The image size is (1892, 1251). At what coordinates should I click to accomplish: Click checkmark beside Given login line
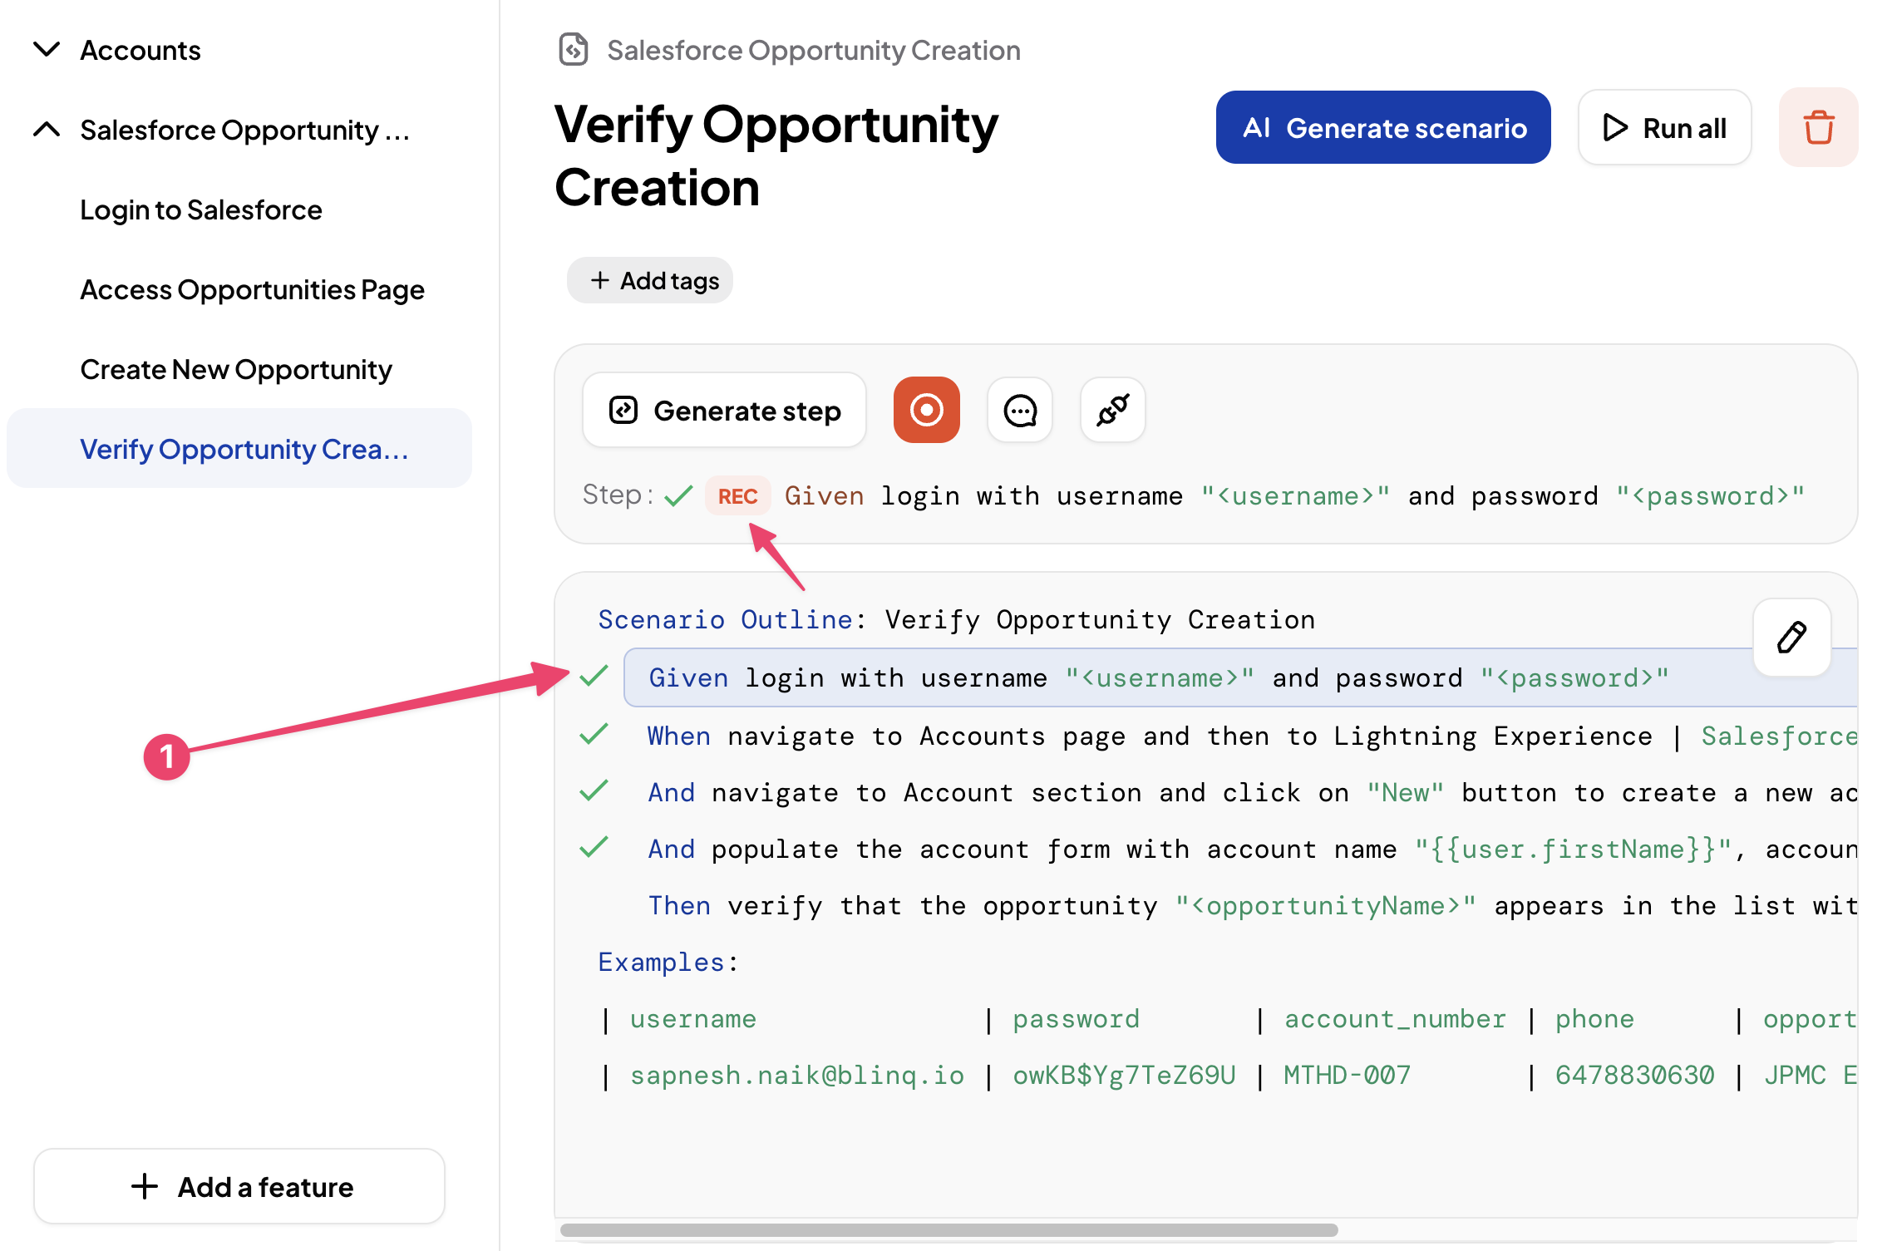594,676
